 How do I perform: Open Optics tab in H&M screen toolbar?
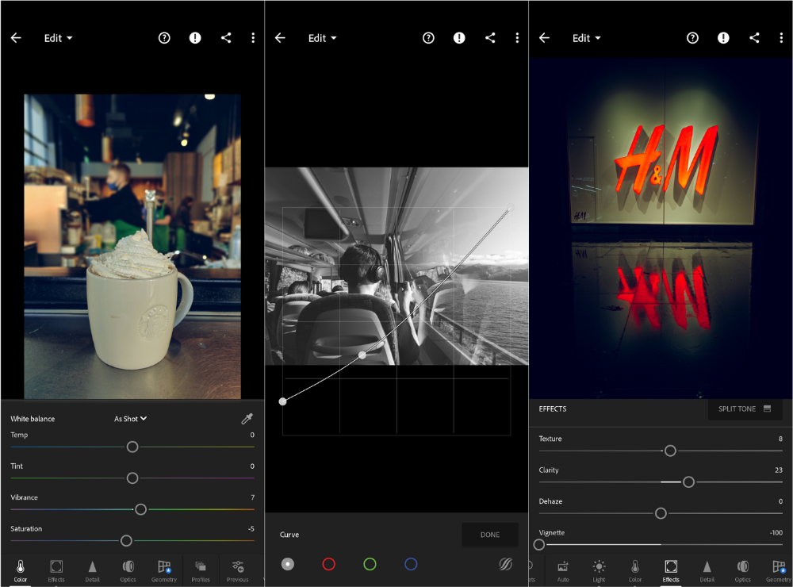pyautogui.click(x=743, y=571)
